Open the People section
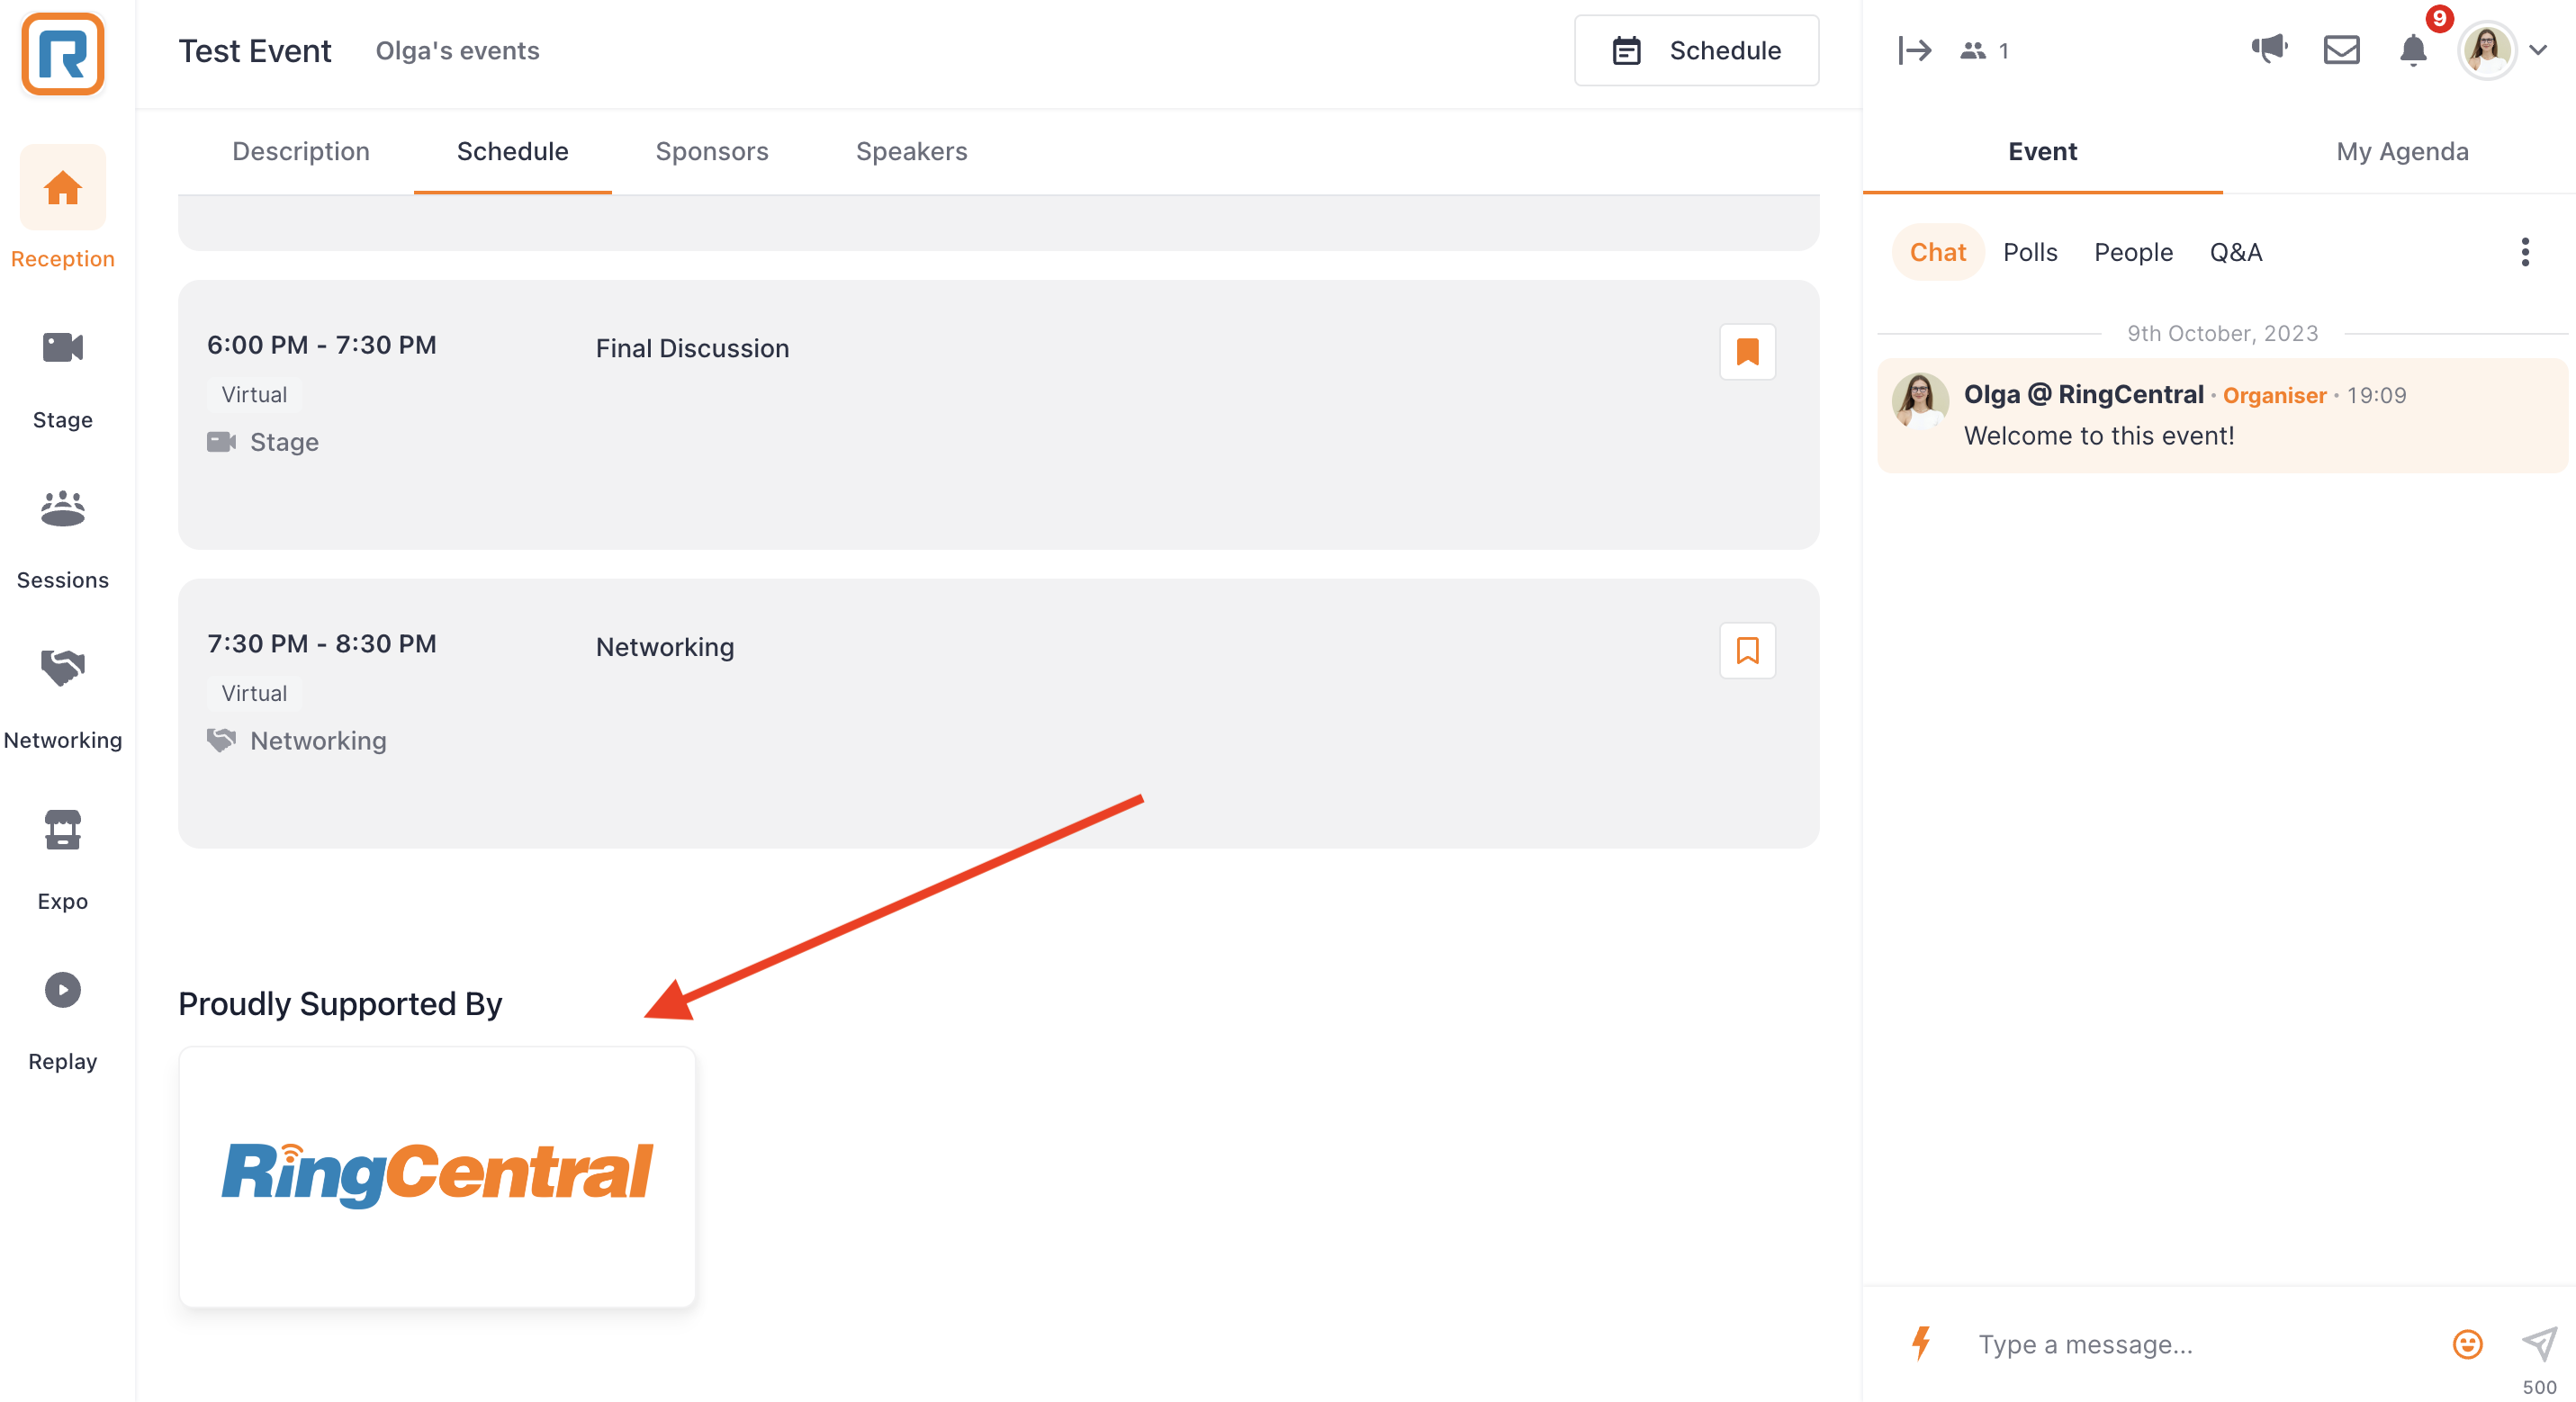 coord(2133,252)
